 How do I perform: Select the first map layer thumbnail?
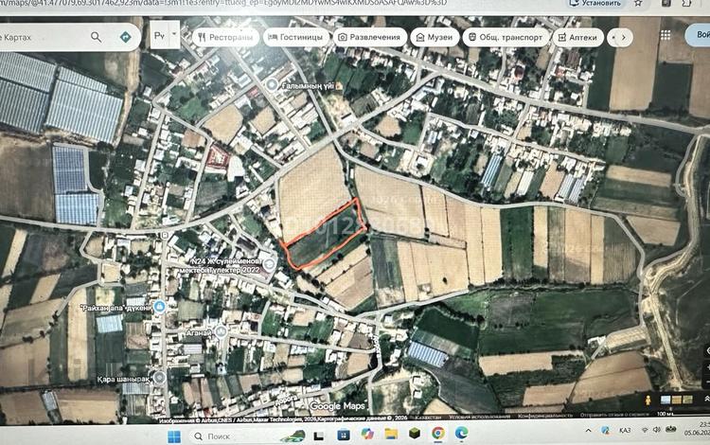point(666,400)
